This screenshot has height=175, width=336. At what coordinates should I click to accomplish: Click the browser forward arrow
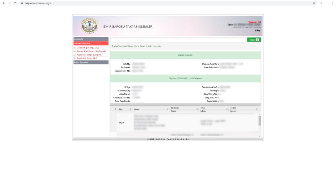9,3
